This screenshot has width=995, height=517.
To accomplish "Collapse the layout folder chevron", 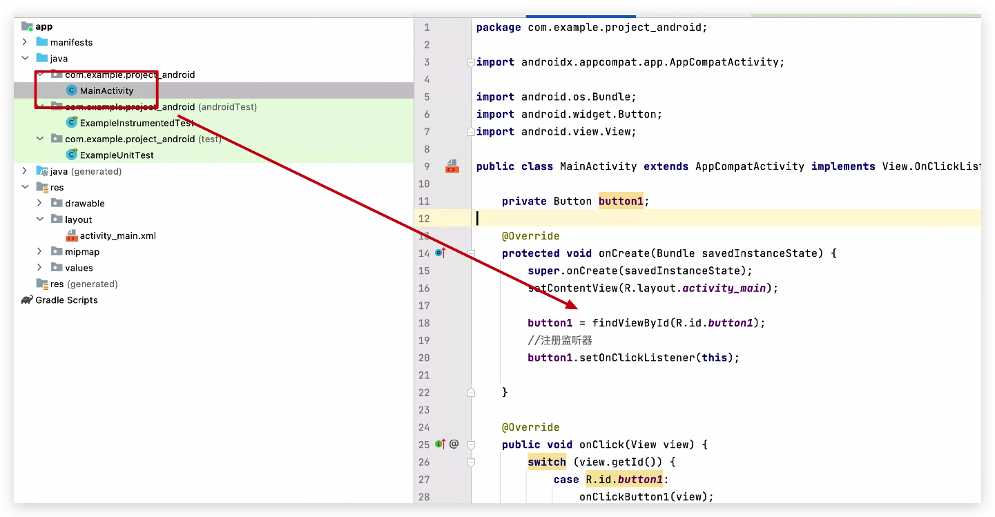I will (x=40, y=220).
